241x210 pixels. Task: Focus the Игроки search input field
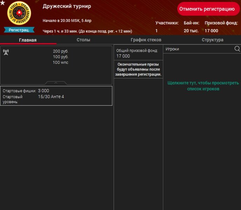coord(198,49)
